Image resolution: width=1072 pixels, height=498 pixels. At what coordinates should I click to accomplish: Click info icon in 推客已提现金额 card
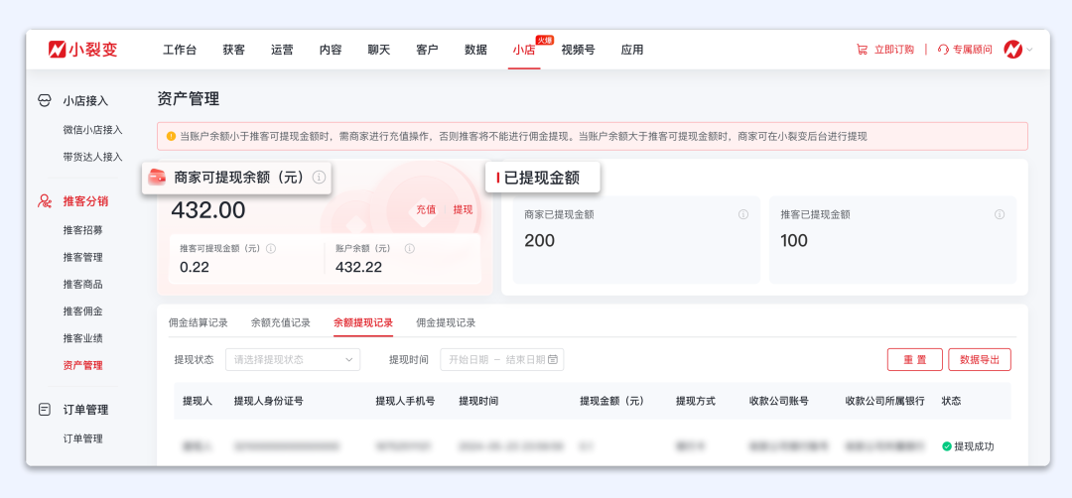(x=1000, y=214)
